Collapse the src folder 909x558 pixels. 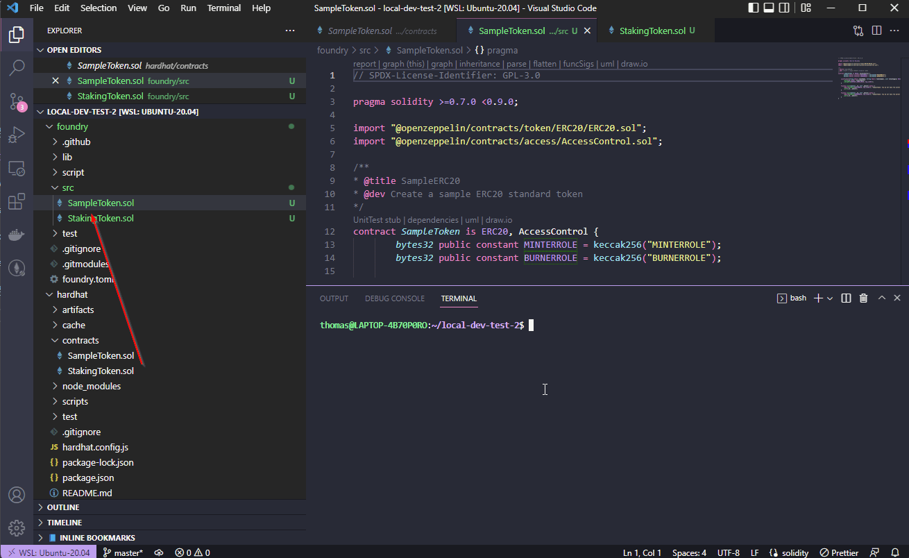[x=56, y=187]
